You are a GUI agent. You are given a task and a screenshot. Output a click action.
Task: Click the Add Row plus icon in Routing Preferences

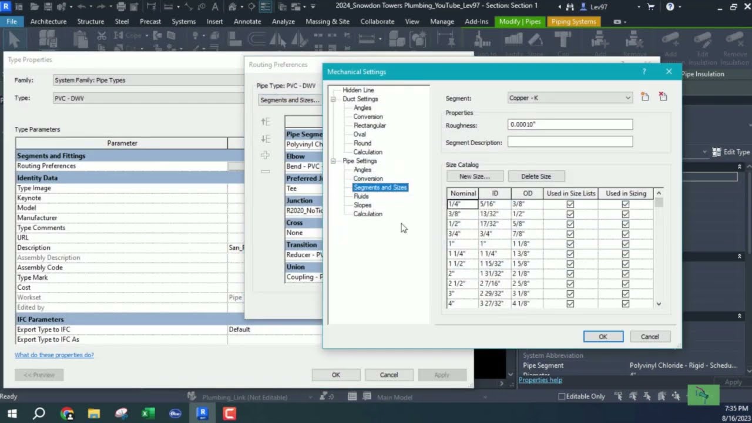pyautogui.click(x=266, y=155)
